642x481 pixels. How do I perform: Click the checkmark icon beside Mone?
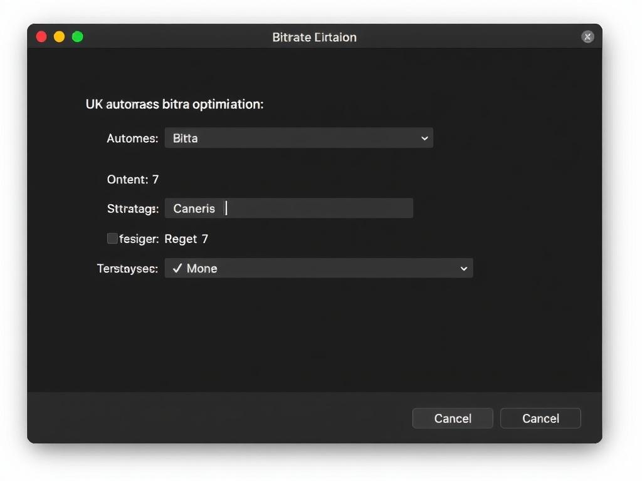tap(177, 268)
